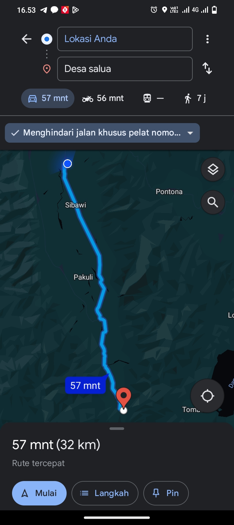This screenshot has height=525, width=234.
Task: Open the Langkah steps list button
Action: coord(105,493)
